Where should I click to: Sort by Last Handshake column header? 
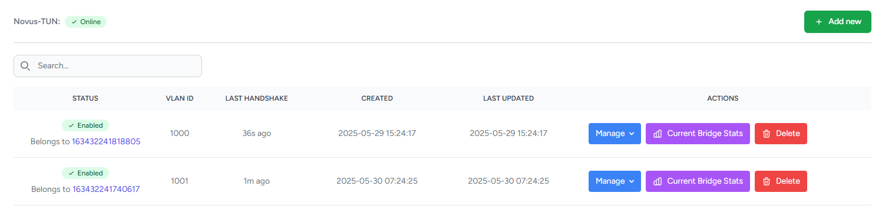click(256, 98)
